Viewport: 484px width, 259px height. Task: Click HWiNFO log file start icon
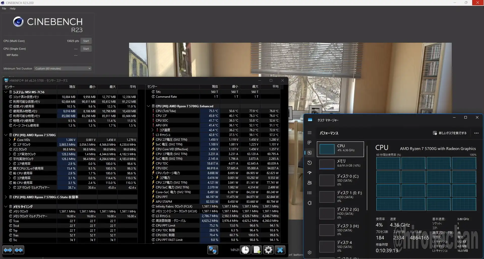(257, 250)
